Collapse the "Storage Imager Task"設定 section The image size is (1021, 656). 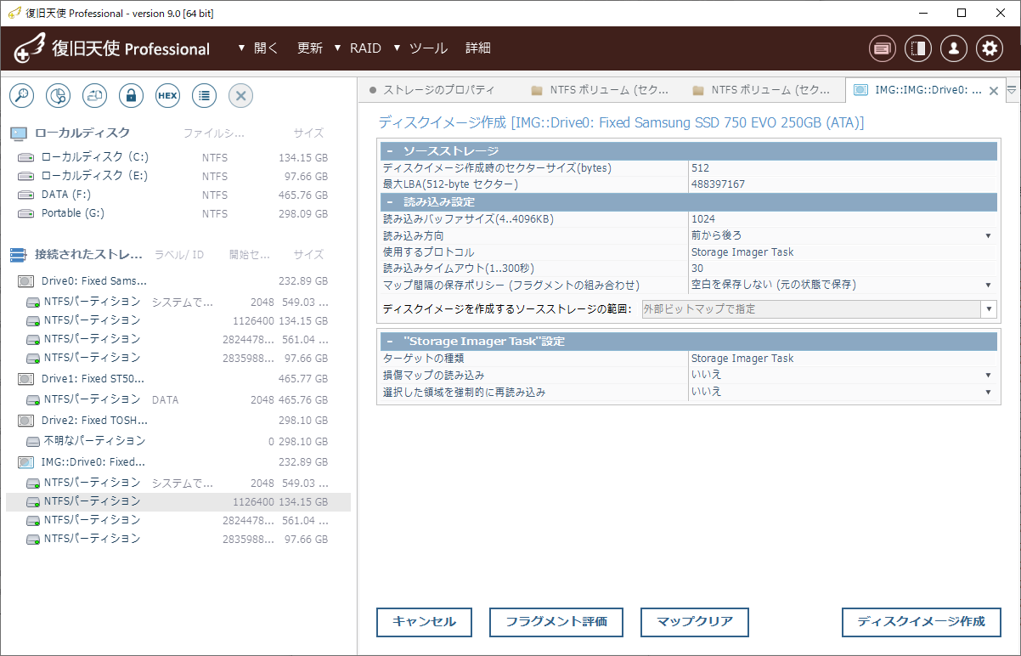[390, 342]
